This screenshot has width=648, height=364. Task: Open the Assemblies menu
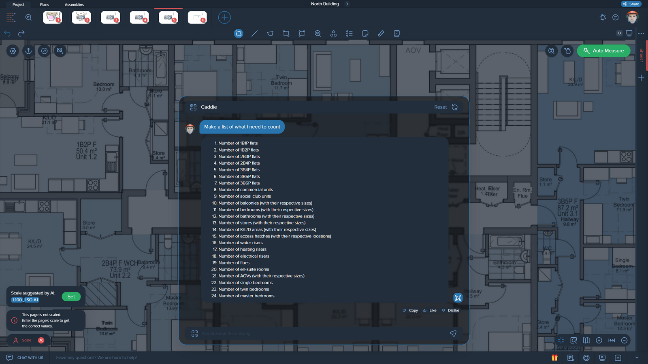click(74, 4)
